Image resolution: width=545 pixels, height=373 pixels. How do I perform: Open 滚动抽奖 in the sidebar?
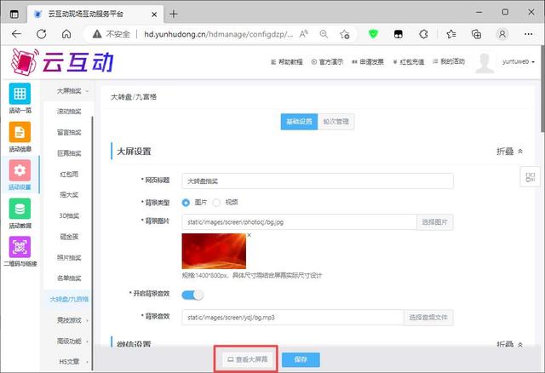click(x=69, y=112)
